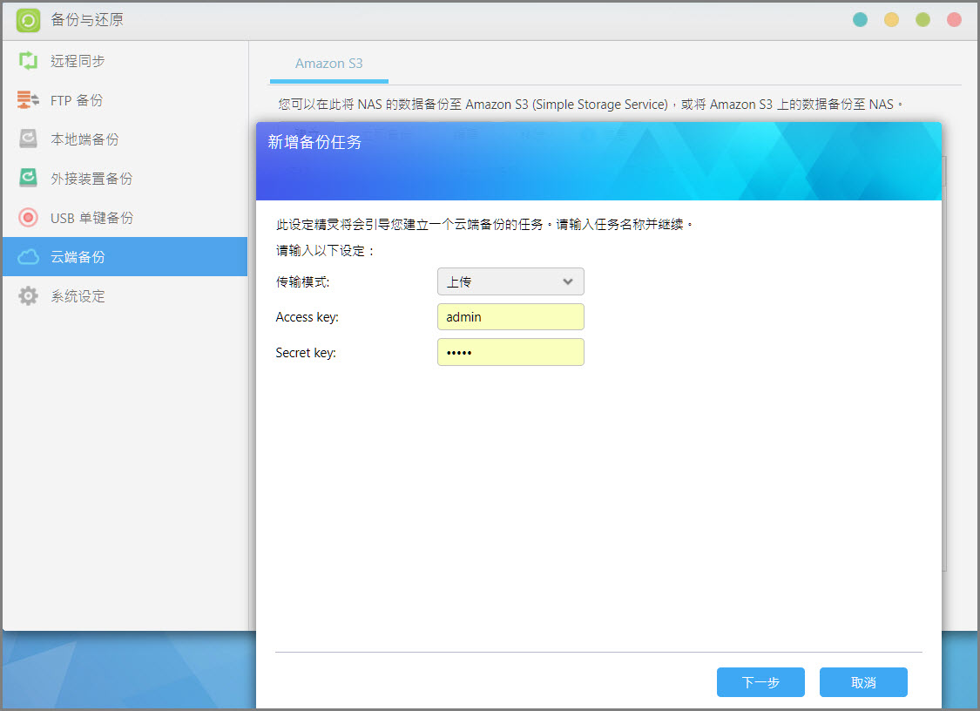Focus the Access key input field
The image size is (980, 711).
point(510,317)
